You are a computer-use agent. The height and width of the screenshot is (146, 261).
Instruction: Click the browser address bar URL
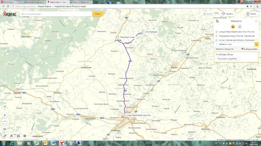point(26,6)
